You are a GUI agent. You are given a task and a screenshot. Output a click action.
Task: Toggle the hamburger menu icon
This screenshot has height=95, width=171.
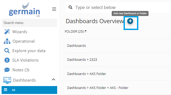[x=54, y=9]
